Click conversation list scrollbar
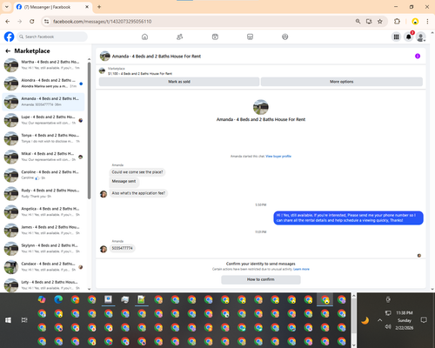The image size is (435, 348). click(89, 130)
